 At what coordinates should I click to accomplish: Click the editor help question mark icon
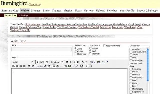(x=87, y=66)
